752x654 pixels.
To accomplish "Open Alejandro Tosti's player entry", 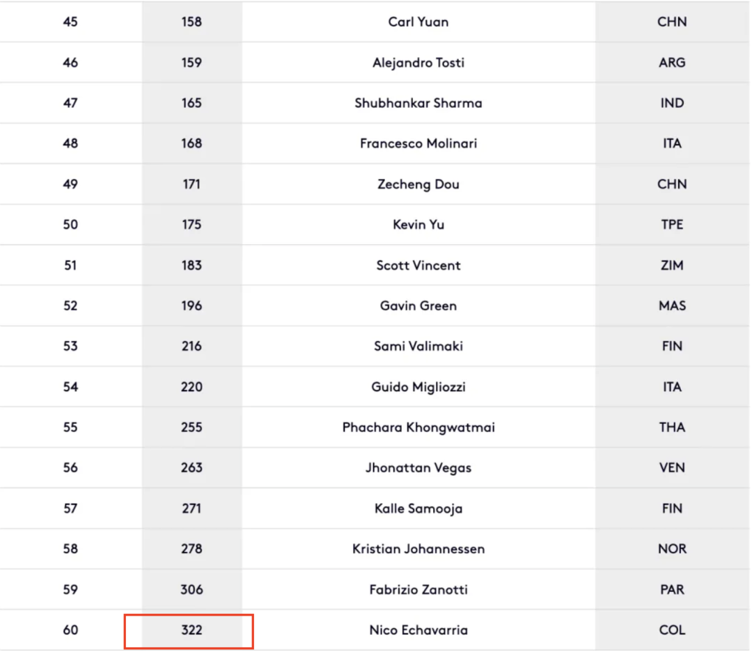I will 418,63.
